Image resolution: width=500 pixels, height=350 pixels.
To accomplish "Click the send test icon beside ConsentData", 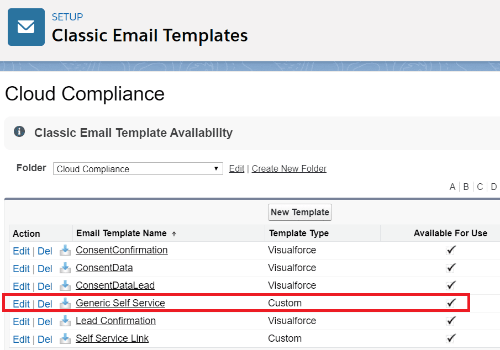I will click(65, 268).
